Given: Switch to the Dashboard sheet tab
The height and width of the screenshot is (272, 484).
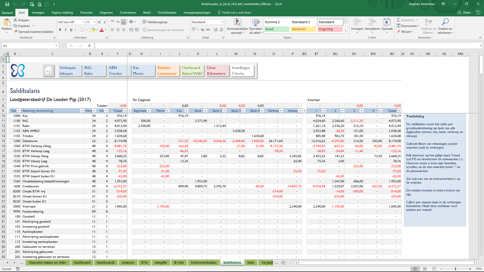Looking at the screenshot, I should pyautogui.click(x=82, y=262).
